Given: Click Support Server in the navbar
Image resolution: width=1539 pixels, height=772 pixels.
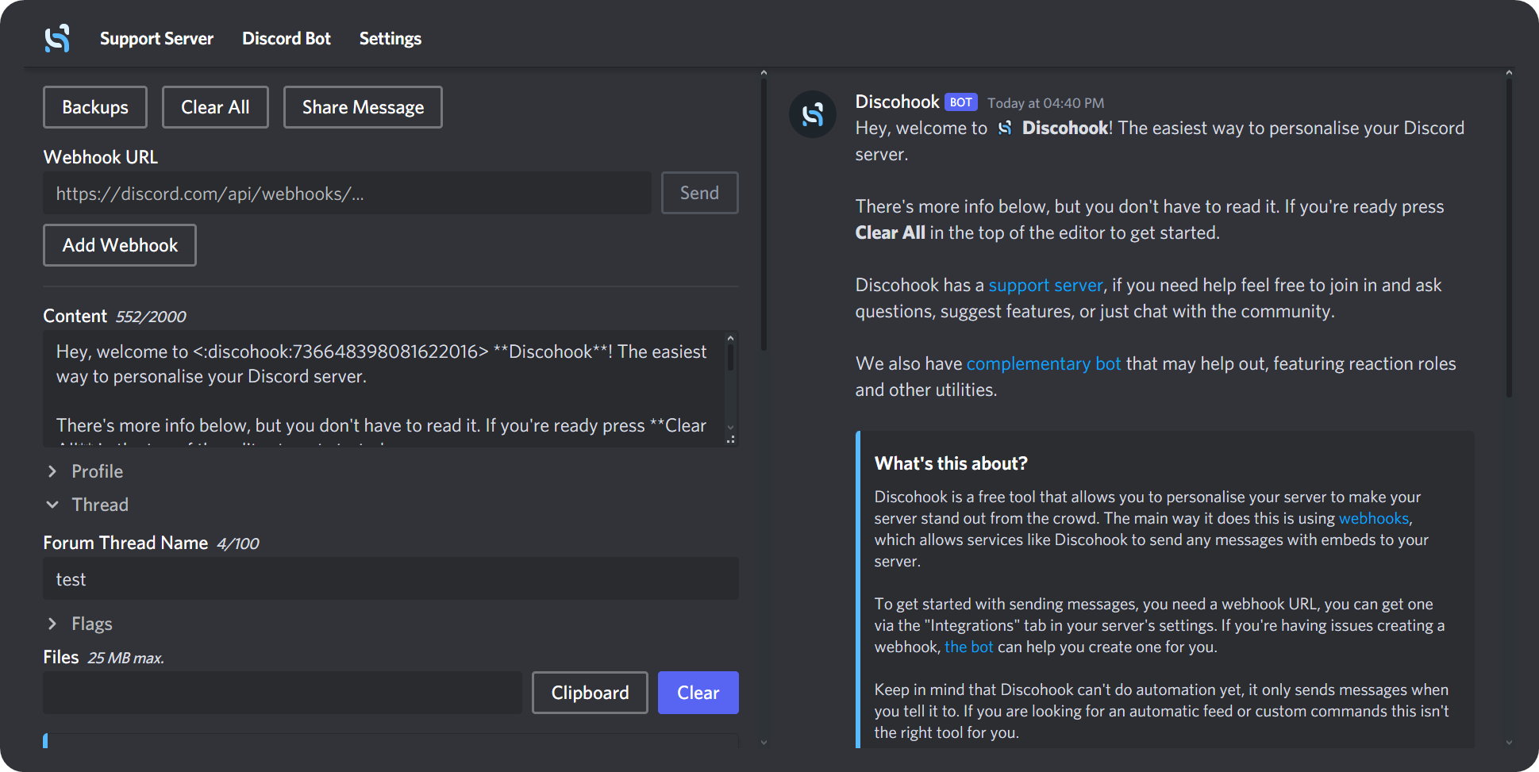Looking at the screenshot, I should (x=156, y=38).
